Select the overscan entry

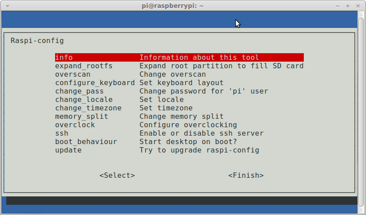pos(72,74)
